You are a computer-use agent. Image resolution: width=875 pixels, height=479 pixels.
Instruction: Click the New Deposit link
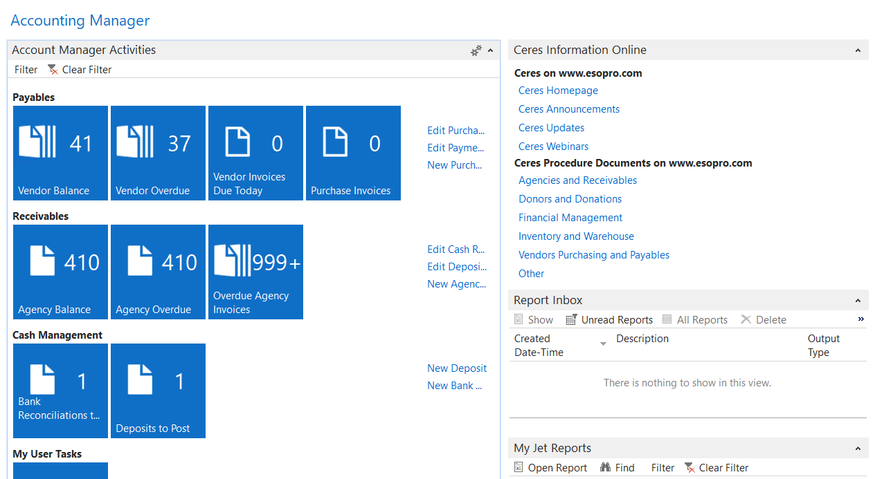tap(457, 368)
